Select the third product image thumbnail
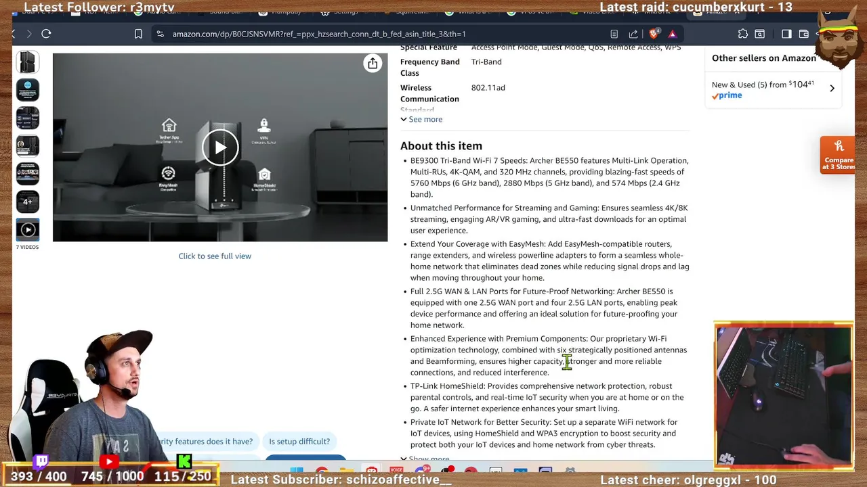This screenshot has width=867, height=487. click(28, 118)
